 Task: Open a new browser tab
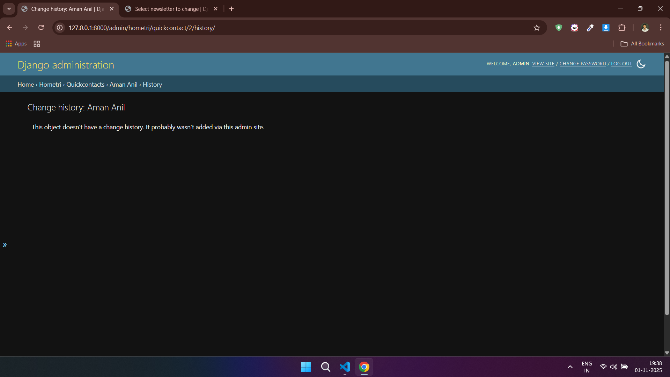[x=231, y=9]
